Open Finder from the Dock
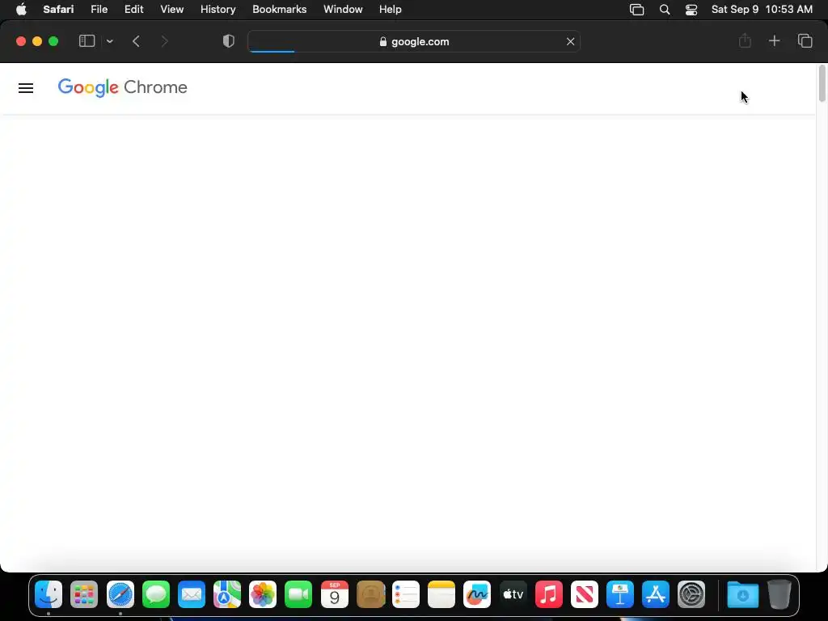Image resolution: width=828 pixels, height=621 pixels. (x=49, y=594)
